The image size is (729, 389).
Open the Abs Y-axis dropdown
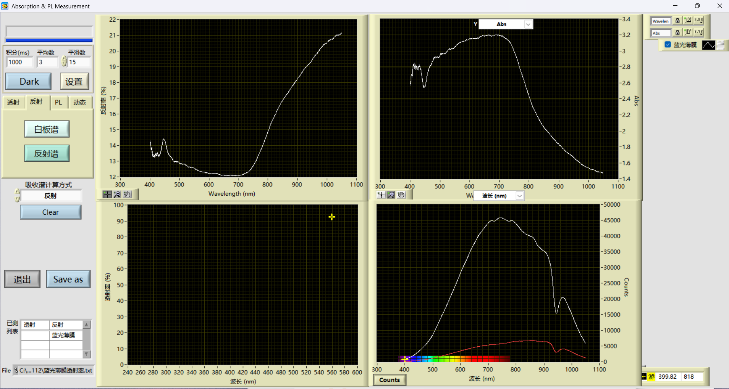[528, 24]
